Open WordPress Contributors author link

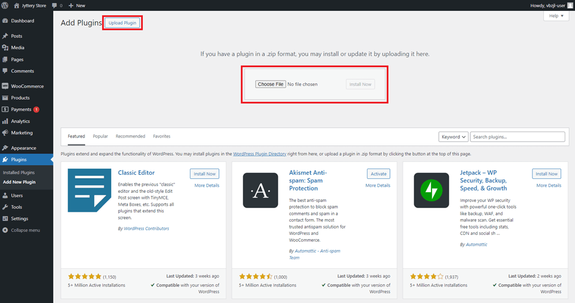[146, 229]
